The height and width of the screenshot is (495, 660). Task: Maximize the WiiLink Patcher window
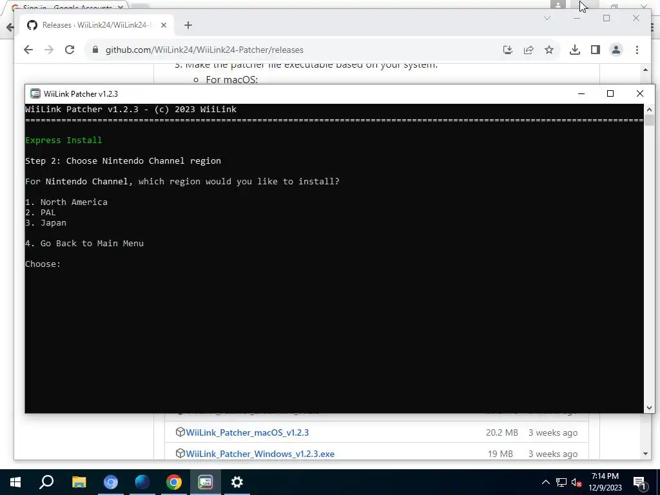(x=610, y=93)
